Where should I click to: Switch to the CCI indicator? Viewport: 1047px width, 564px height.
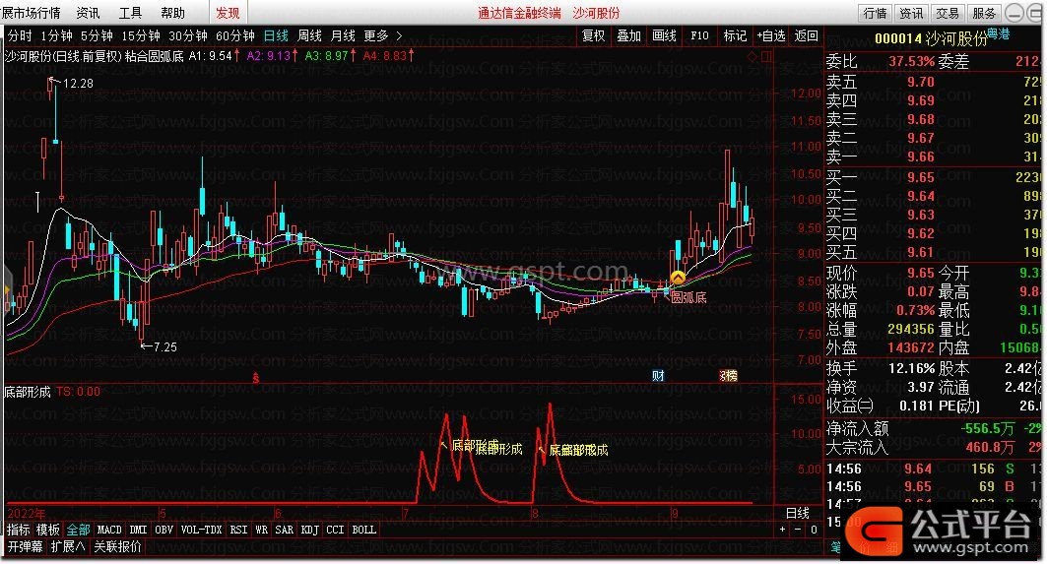tap(335, 530)
